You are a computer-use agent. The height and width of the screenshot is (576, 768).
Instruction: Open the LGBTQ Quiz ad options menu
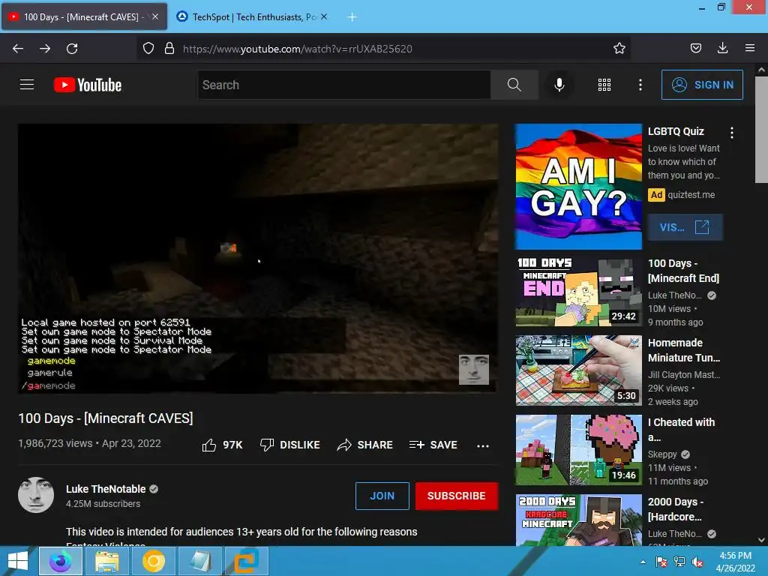point(732,132)
